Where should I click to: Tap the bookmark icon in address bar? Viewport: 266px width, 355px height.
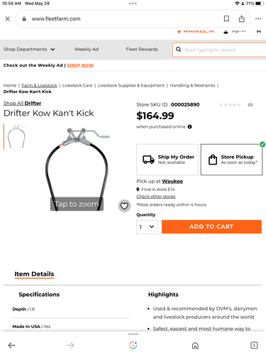coord(226,18)
